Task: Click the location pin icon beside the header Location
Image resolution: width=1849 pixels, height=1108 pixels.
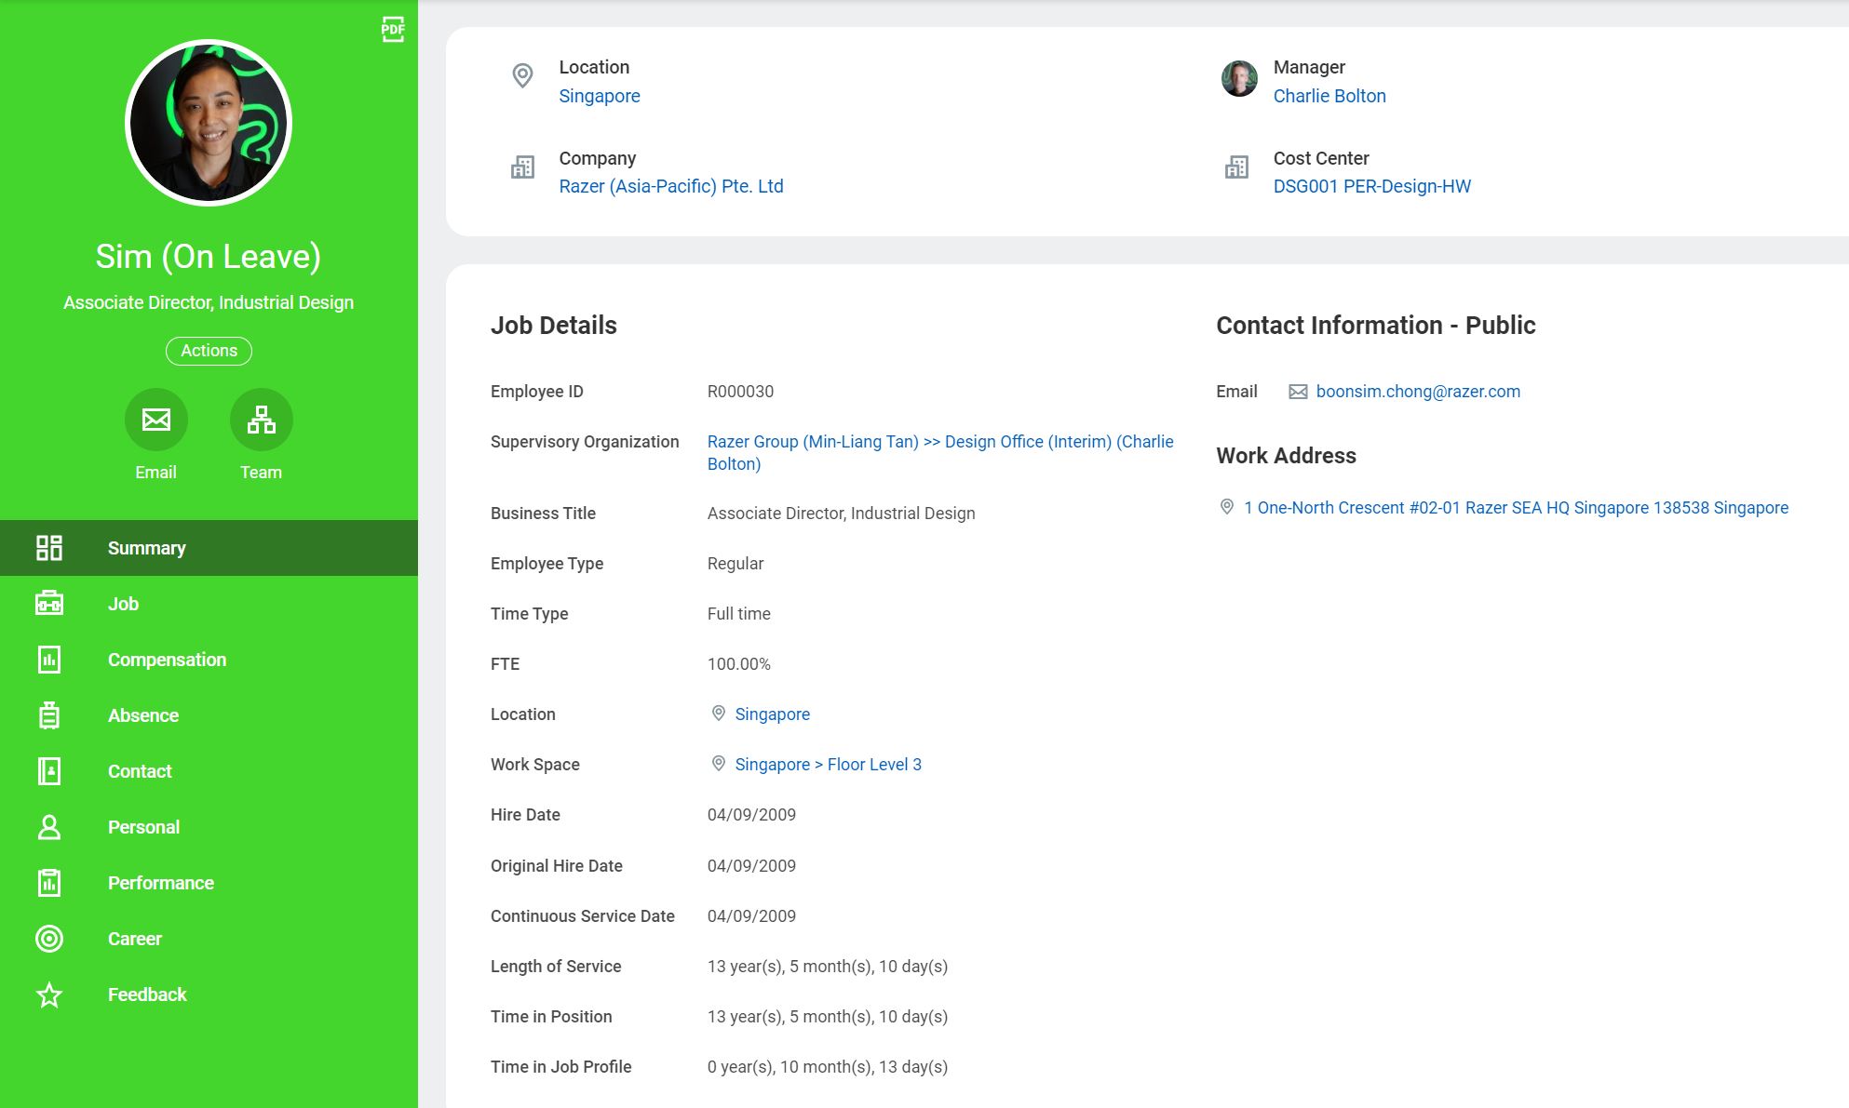Action: pos(523,75)
